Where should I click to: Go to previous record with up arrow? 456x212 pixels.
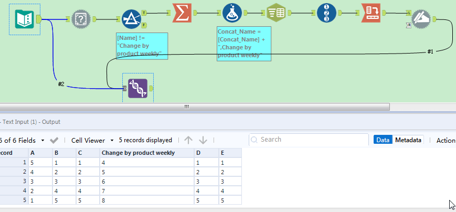(x=188, y=140)
